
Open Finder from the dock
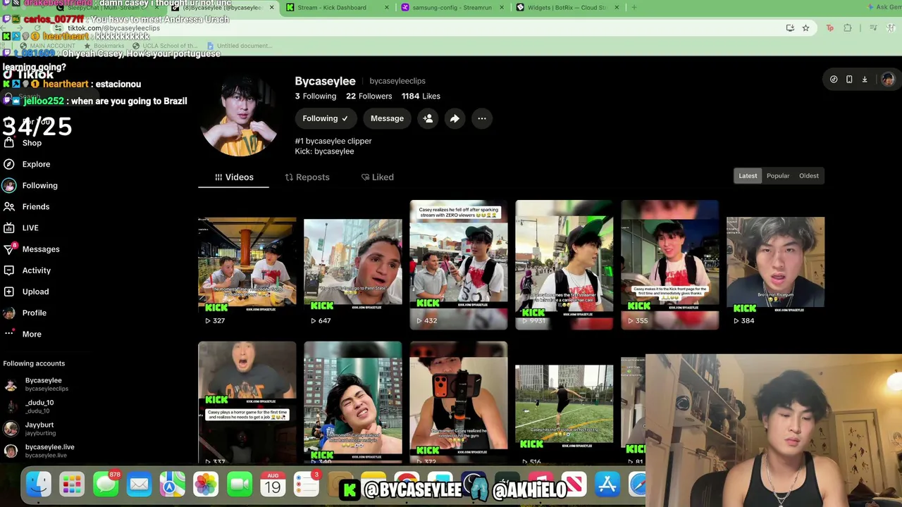[39, 484]
